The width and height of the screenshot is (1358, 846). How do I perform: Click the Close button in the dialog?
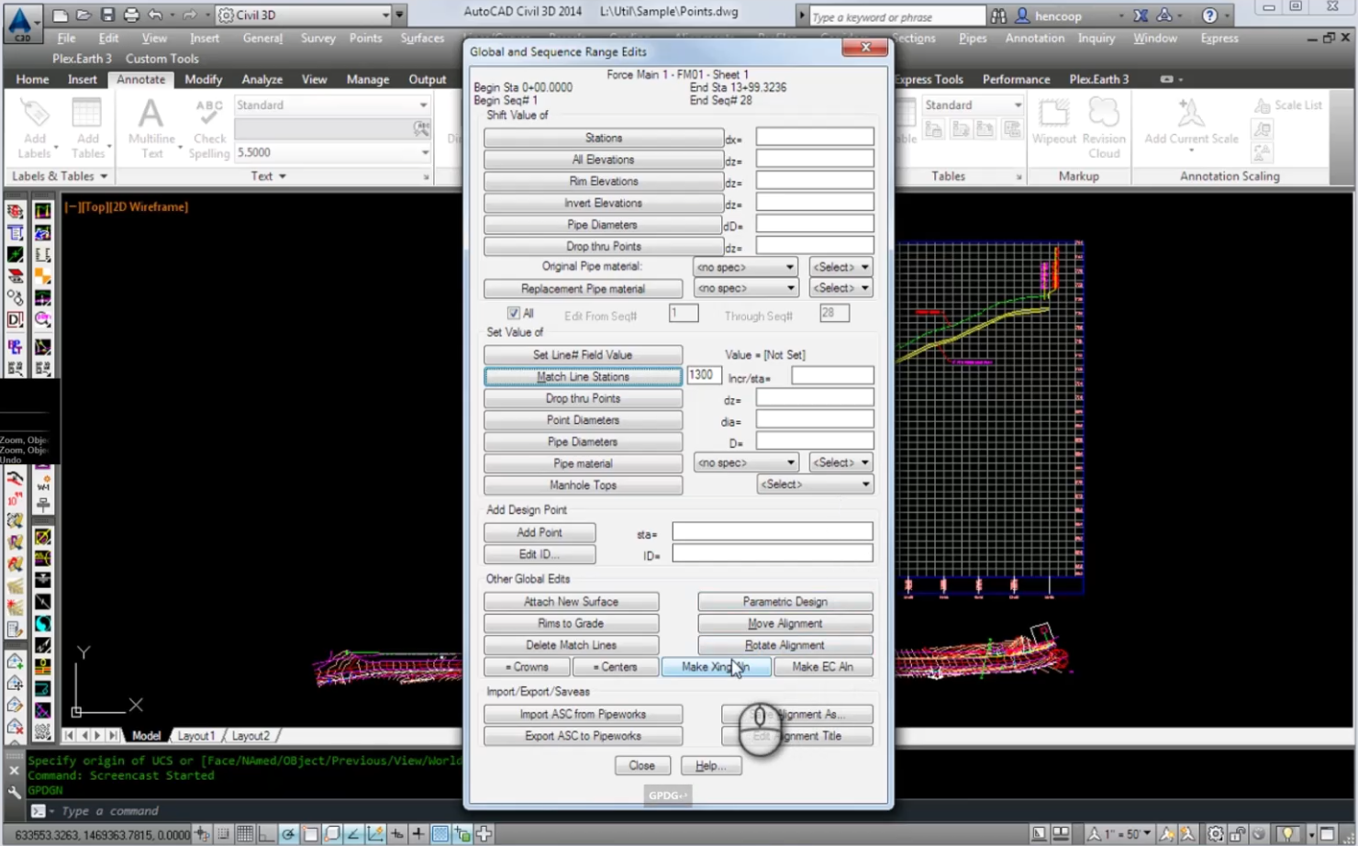pyautogui.click(x=641, y=765)
